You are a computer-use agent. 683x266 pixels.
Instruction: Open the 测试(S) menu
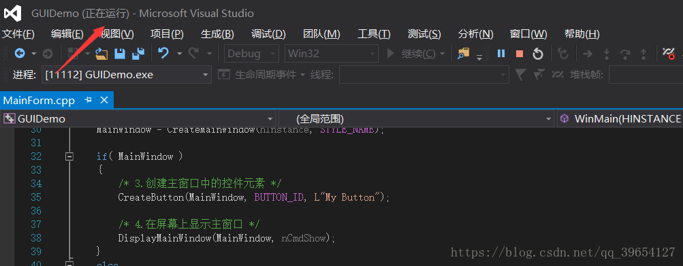click(x=424, y=34)
